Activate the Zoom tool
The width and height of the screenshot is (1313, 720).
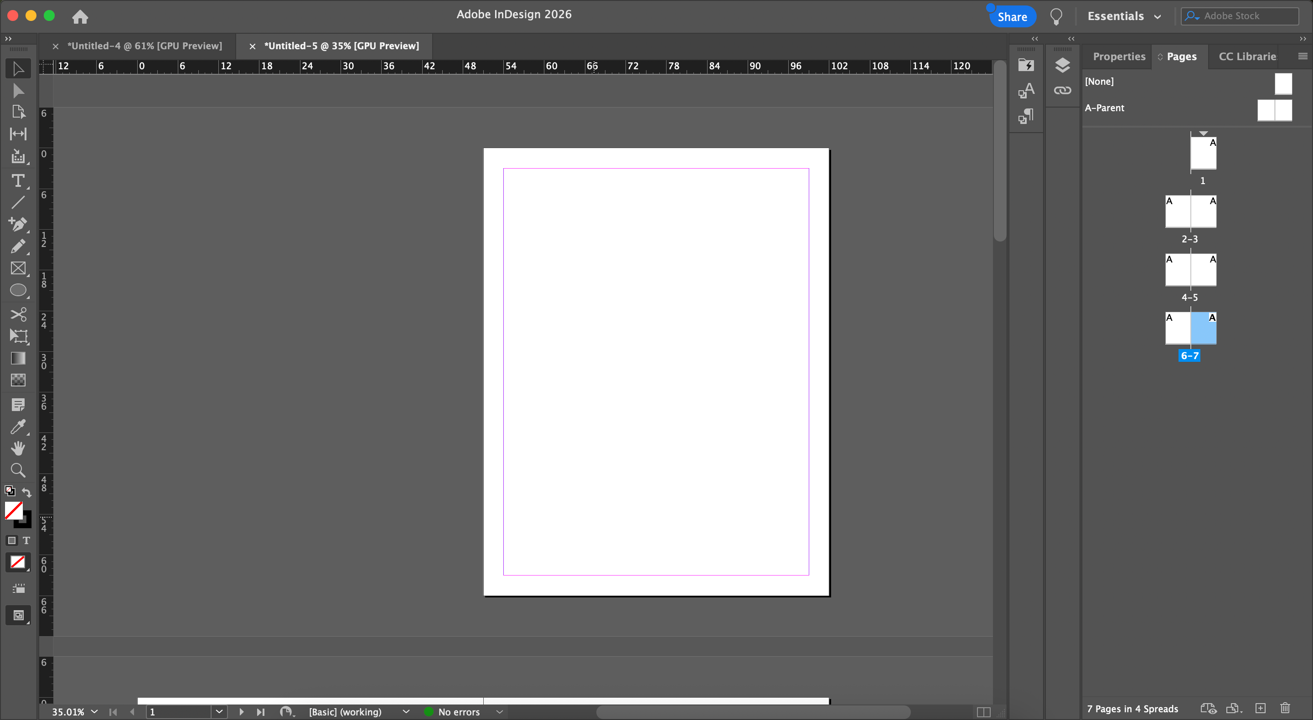tap(18, 470)
